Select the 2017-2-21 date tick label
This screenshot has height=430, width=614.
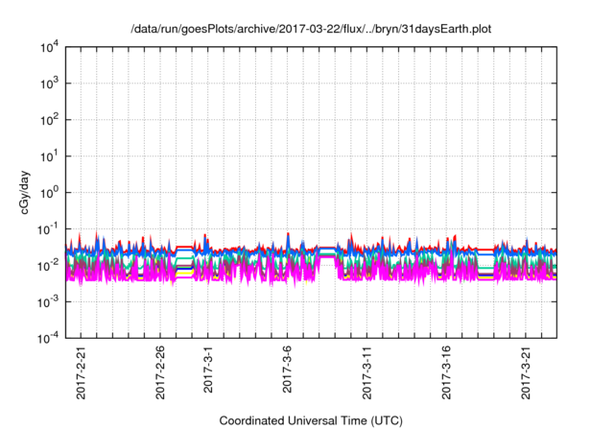(x=81, y=375)
